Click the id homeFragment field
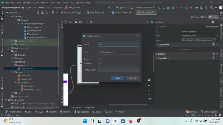Image resolution: width=223 pixels, height=125 pixels. point(198,32)
